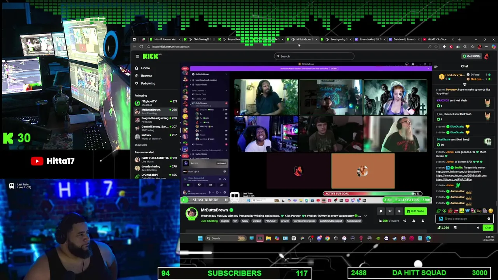Click the KICK logo in header
The height and width of the screenshot is (280, 498).
pos(151,56)
